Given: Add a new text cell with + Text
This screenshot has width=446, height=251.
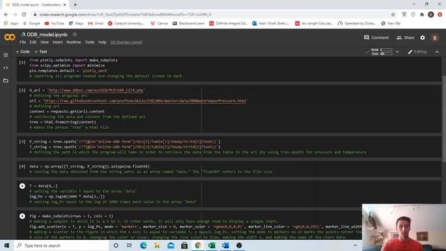Looking at the screenshot, I should coord(40,52).
